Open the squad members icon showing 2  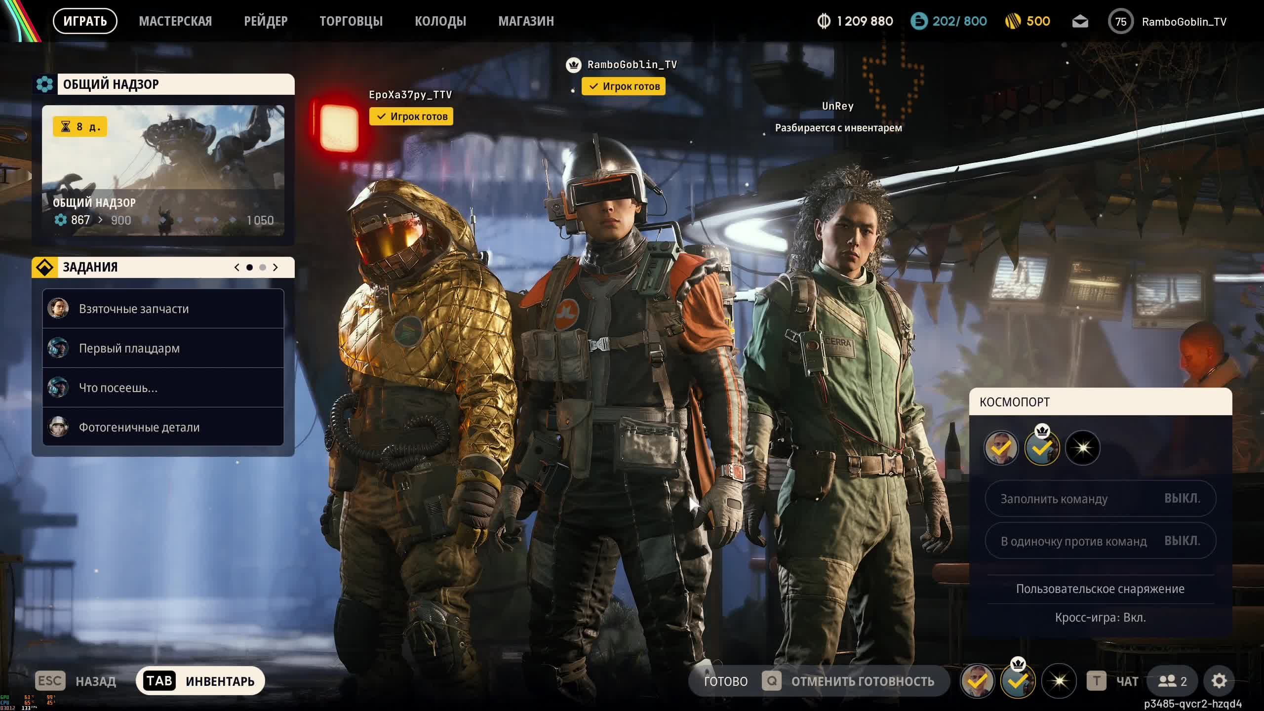tap(1173, 681)
